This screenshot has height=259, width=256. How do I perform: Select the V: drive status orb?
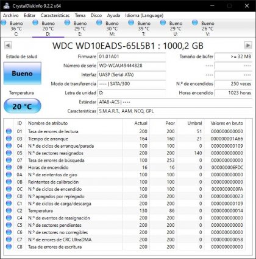195,22
